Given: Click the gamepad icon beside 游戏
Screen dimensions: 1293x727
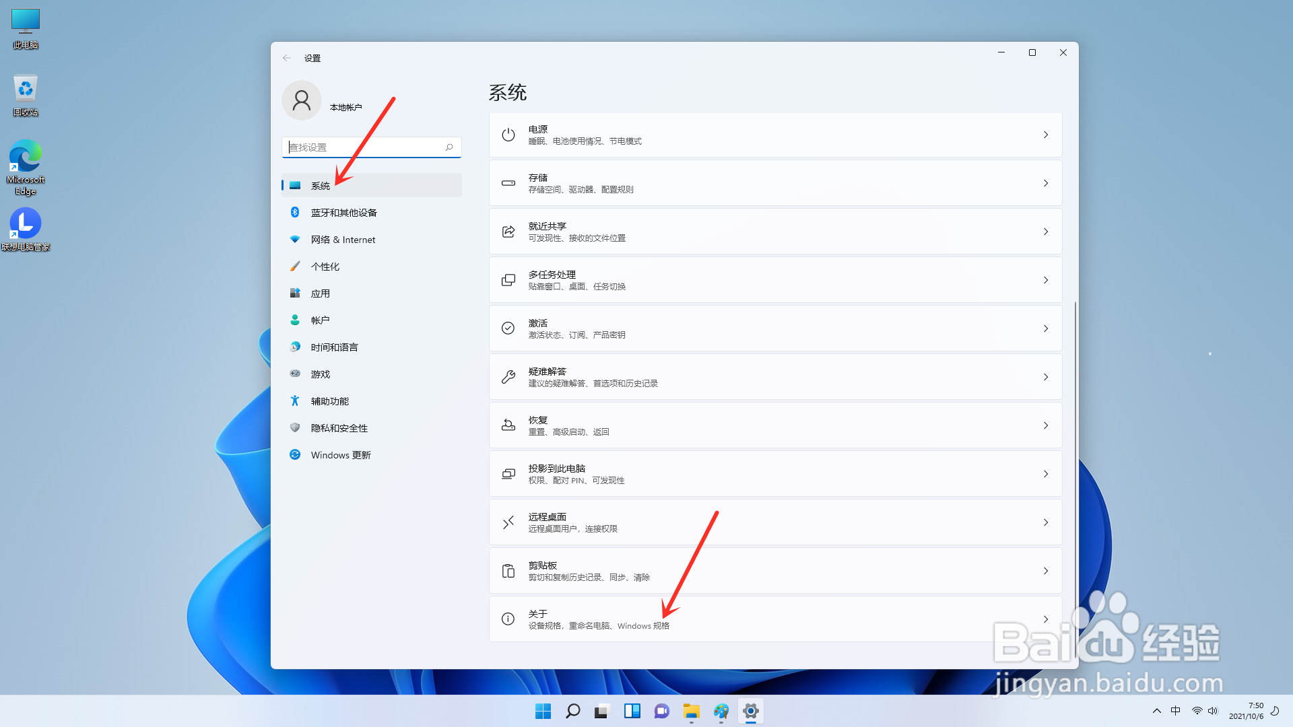Looking at the screenshot, I should [295, 374].
